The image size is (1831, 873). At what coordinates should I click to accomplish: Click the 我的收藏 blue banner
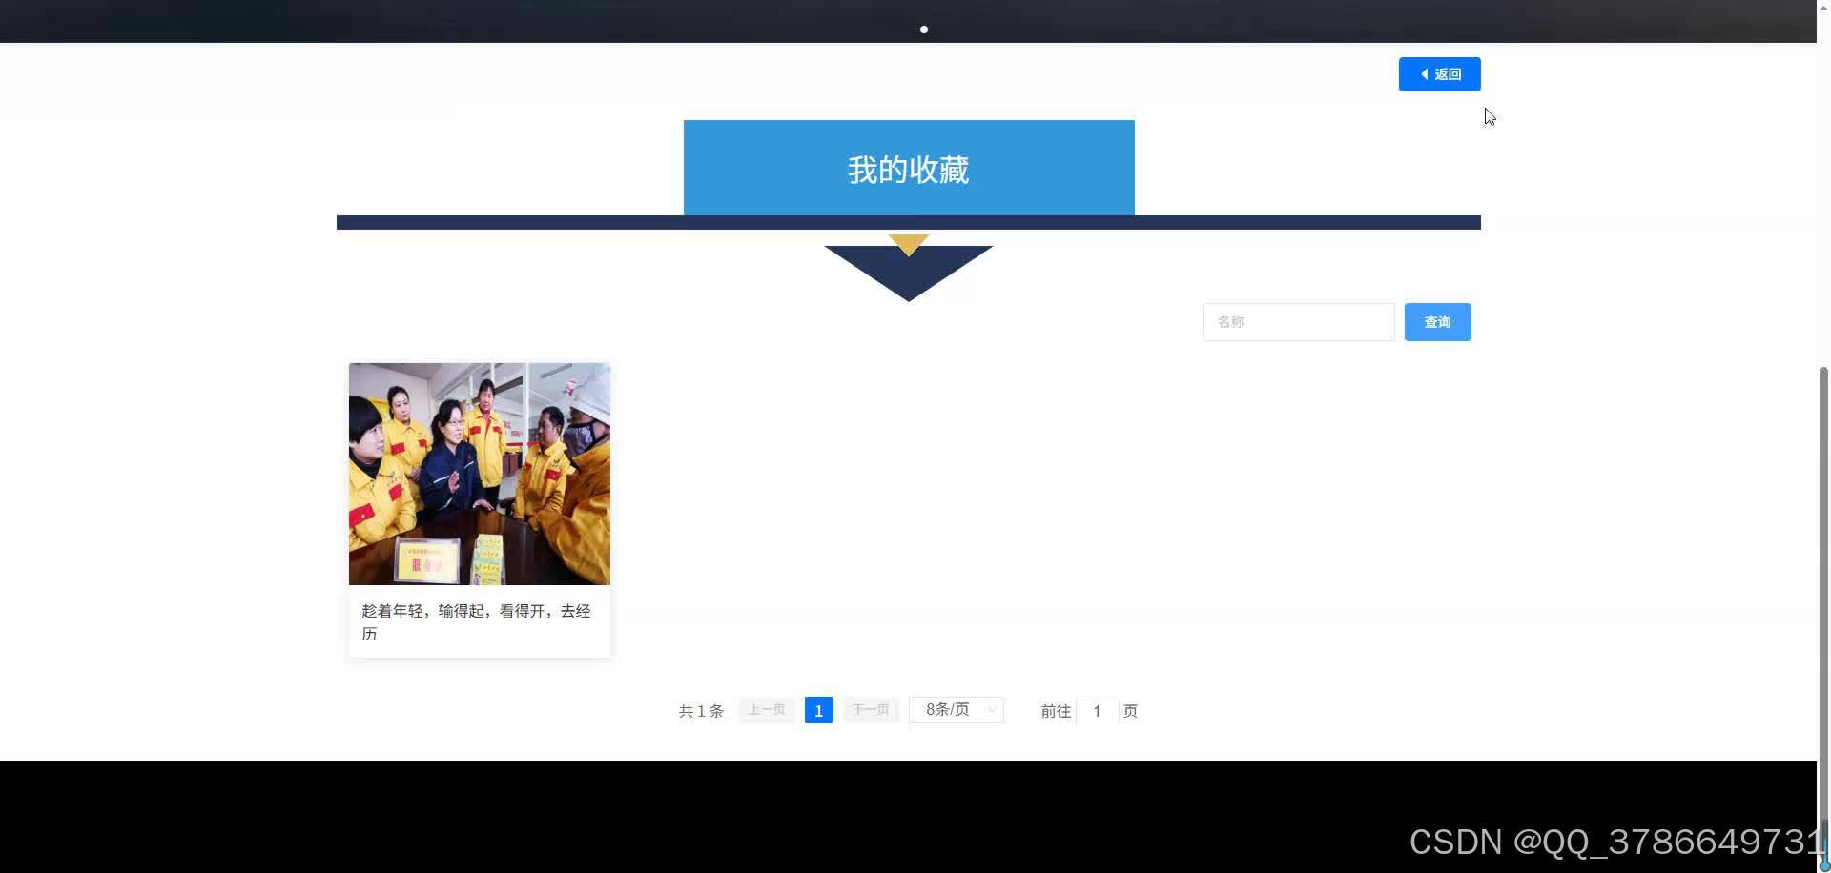tap(908, 168)
